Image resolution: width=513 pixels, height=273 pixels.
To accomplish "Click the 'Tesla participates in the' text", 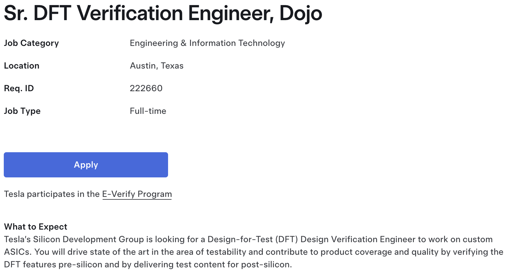I will (52, 194).
